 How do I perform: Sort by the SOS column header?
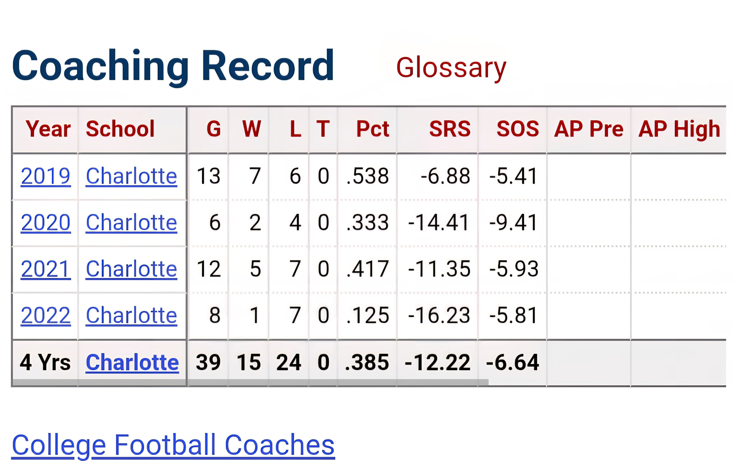[x=517, y=129]
